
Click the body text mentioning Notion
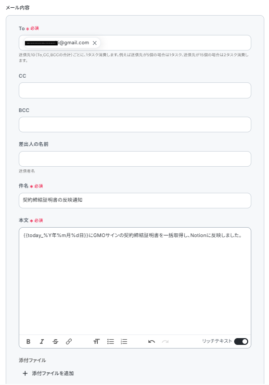point(133,235)
